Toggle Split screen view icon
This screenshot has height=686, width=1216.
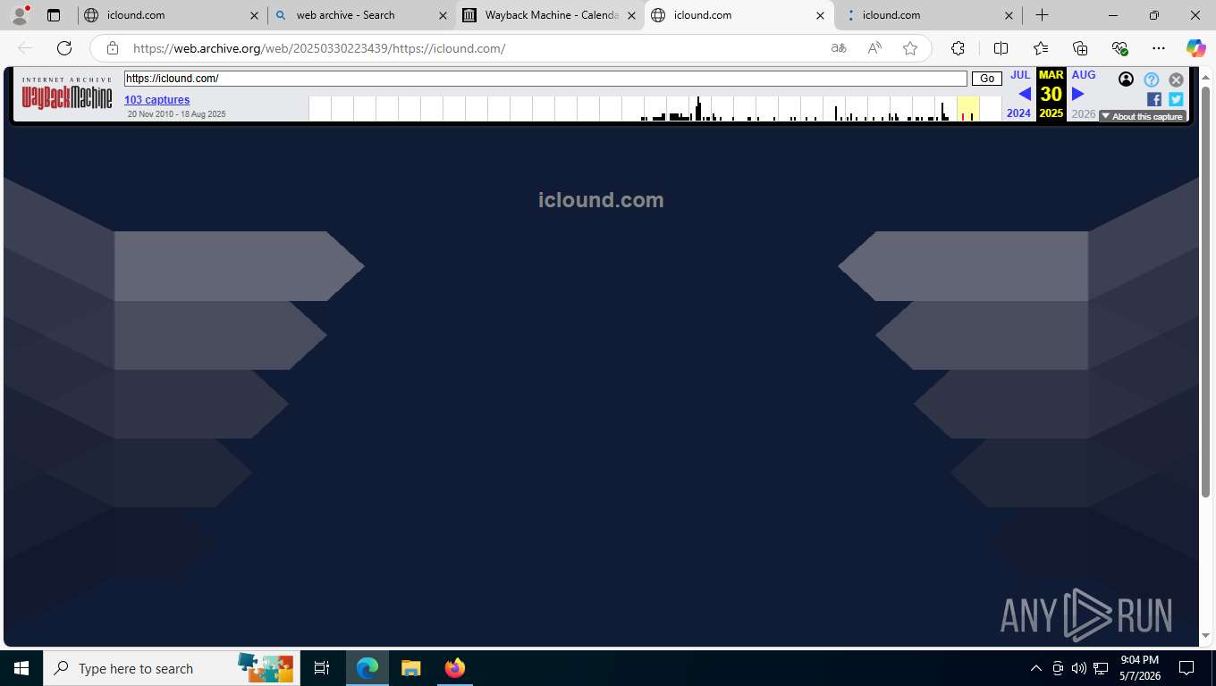pos(1001,48)
